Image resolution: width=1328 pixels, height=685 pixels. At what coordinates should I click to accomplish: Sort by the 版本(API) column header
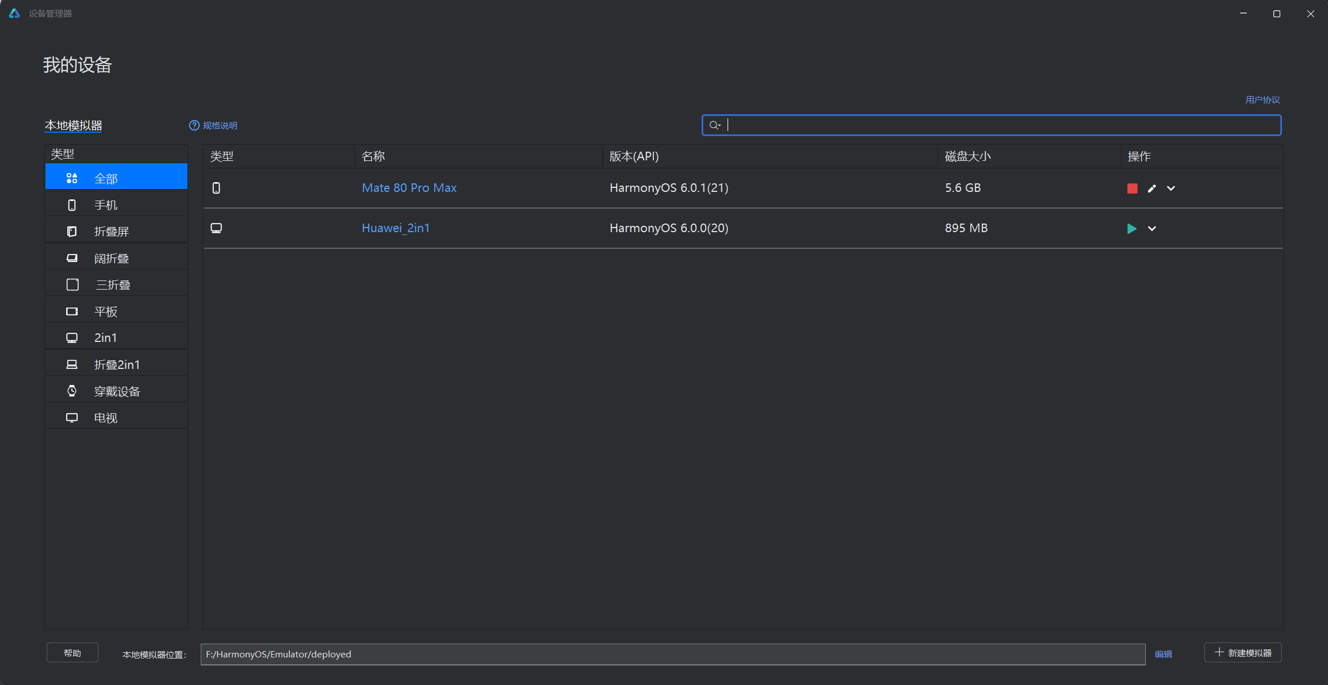(x=634, y=156)
